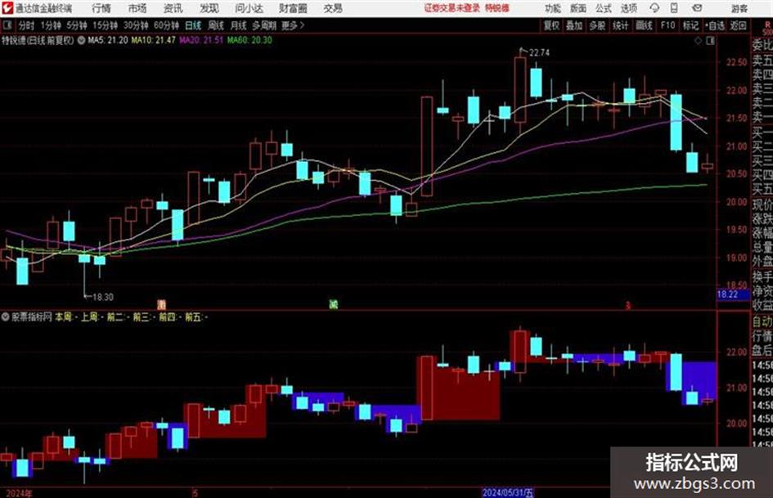773x498 pixels.
Task: Switch to the 多周期 view tab
Action: pos(263,25)
